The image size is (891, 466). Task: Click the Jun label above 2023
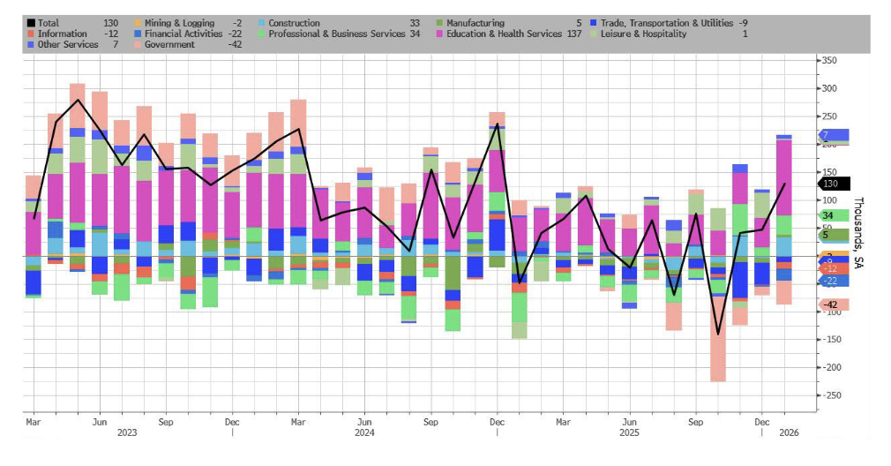100,422
